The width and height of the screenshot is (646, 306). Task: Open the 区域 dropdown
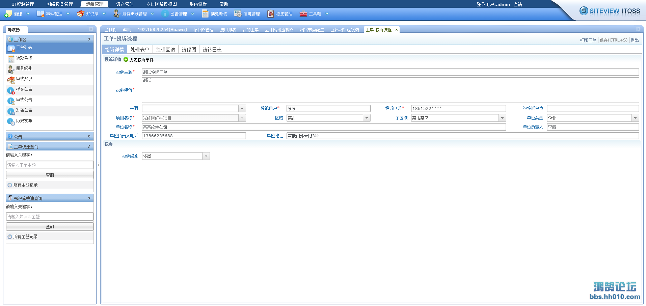click(367, 118)
